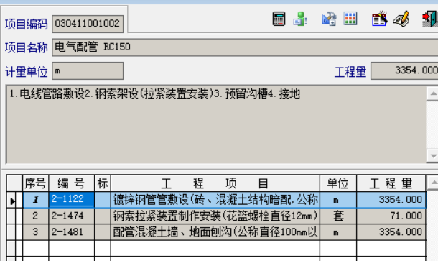Viewport: 438px width, 261px height.
Task: Click the 项目名称 field 电气配管 RC150
Action: 245,47
